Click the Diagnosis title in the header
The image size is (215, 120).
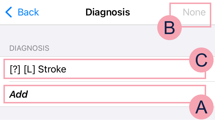tap(108, 12)
